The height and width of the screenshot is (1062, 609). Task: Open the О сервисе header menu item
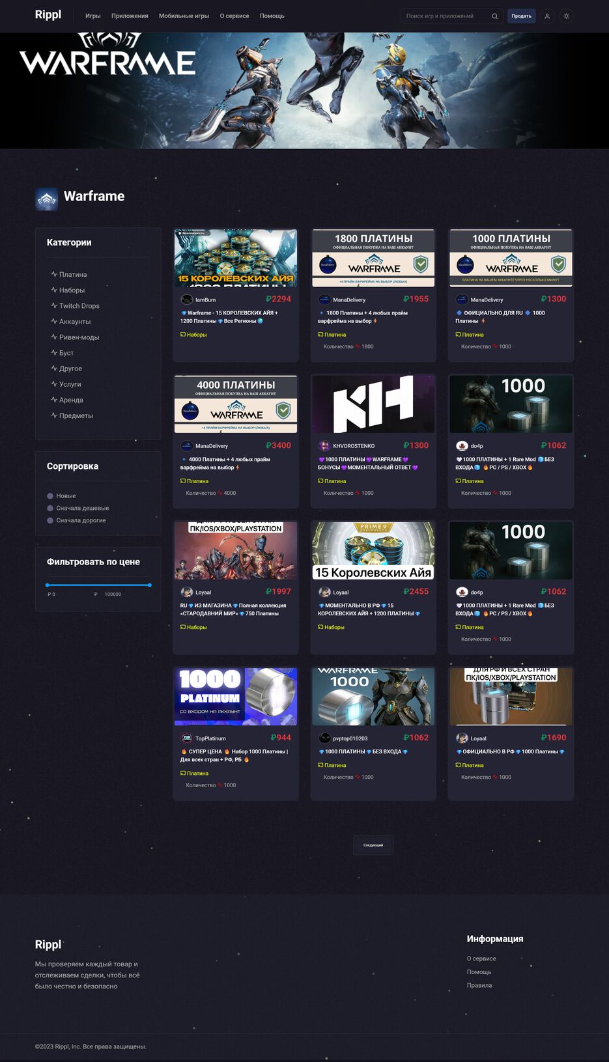click(234, 16)
